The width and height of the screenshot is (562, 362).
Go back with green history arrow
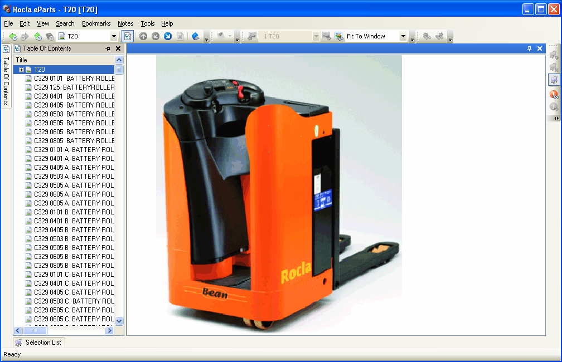click(x=13, y=36)
